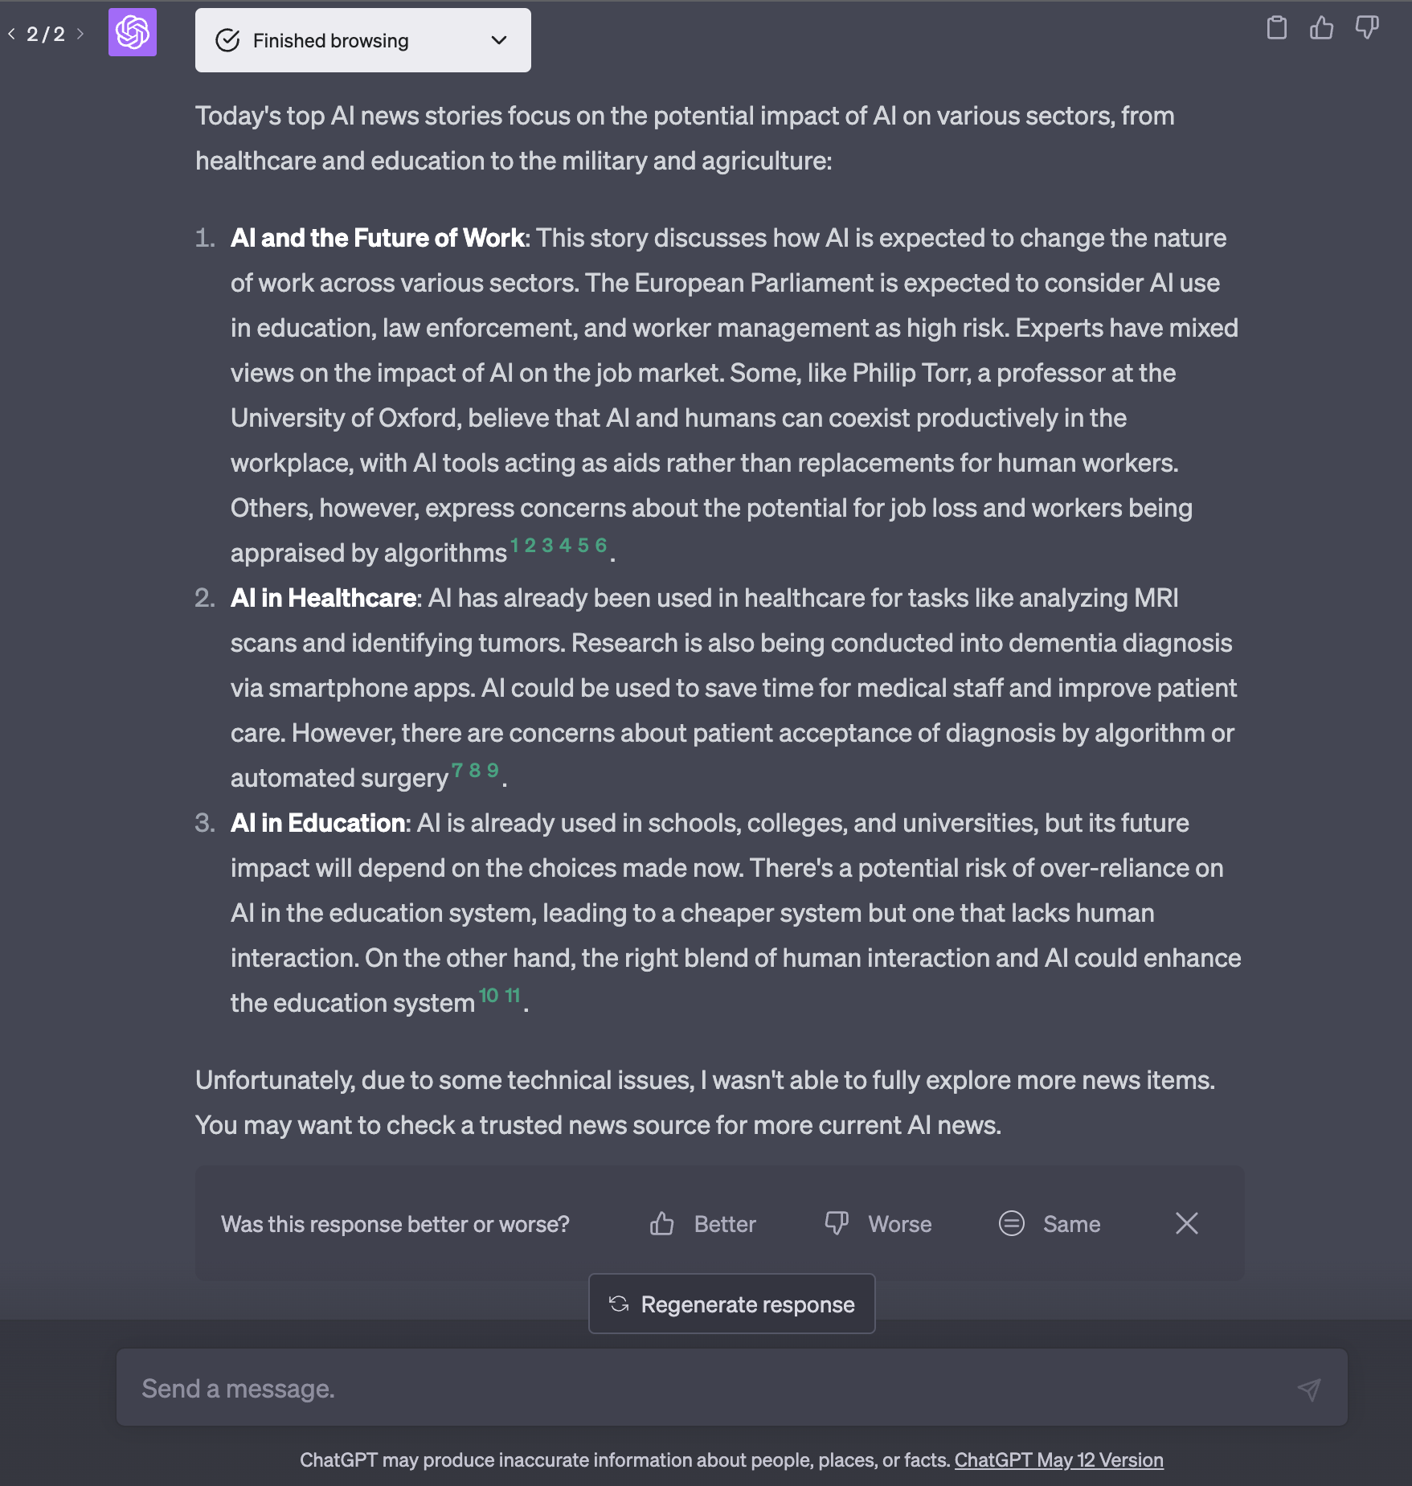Open the ChatGPT May 12 Version link

[1058, 1460]
